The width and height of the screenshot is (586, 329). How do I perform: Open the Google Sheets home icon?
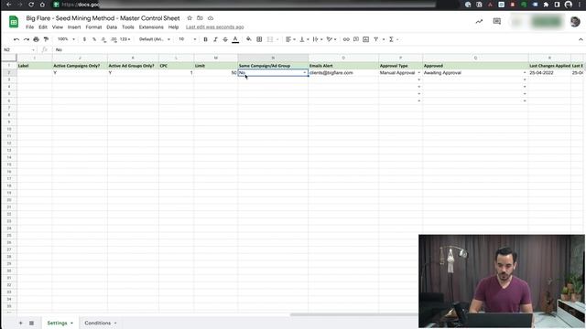pos(14,22)
